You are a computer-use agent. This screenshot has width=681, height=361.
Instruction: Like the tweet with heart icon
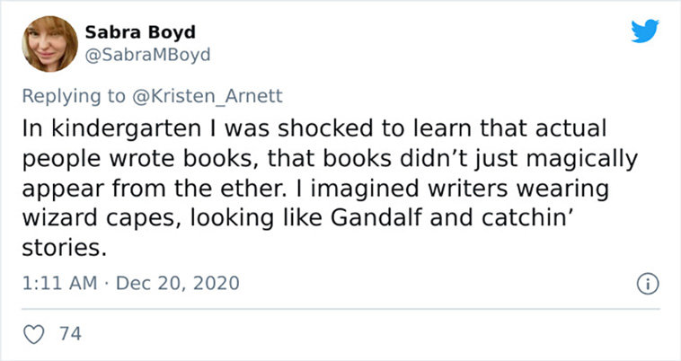tap(33, 335)
